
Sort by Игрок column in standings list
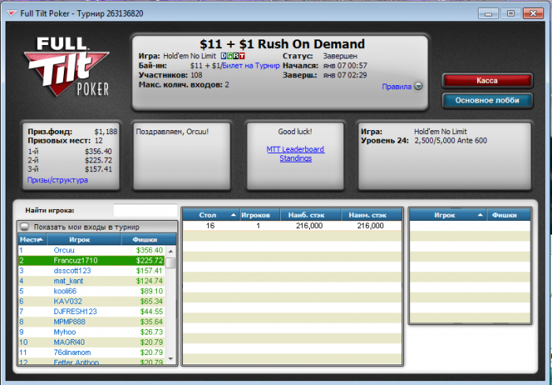tap(84, 240)
